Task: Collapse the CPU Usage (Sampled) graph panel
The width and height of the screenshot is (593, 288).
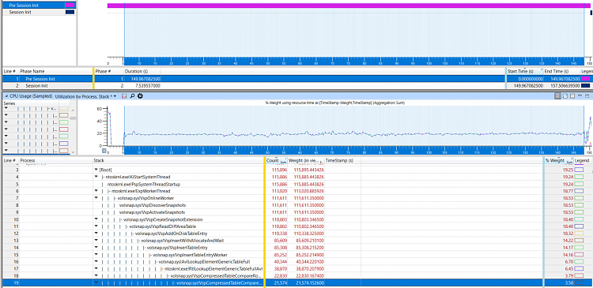Action: (x=6, y=96)
